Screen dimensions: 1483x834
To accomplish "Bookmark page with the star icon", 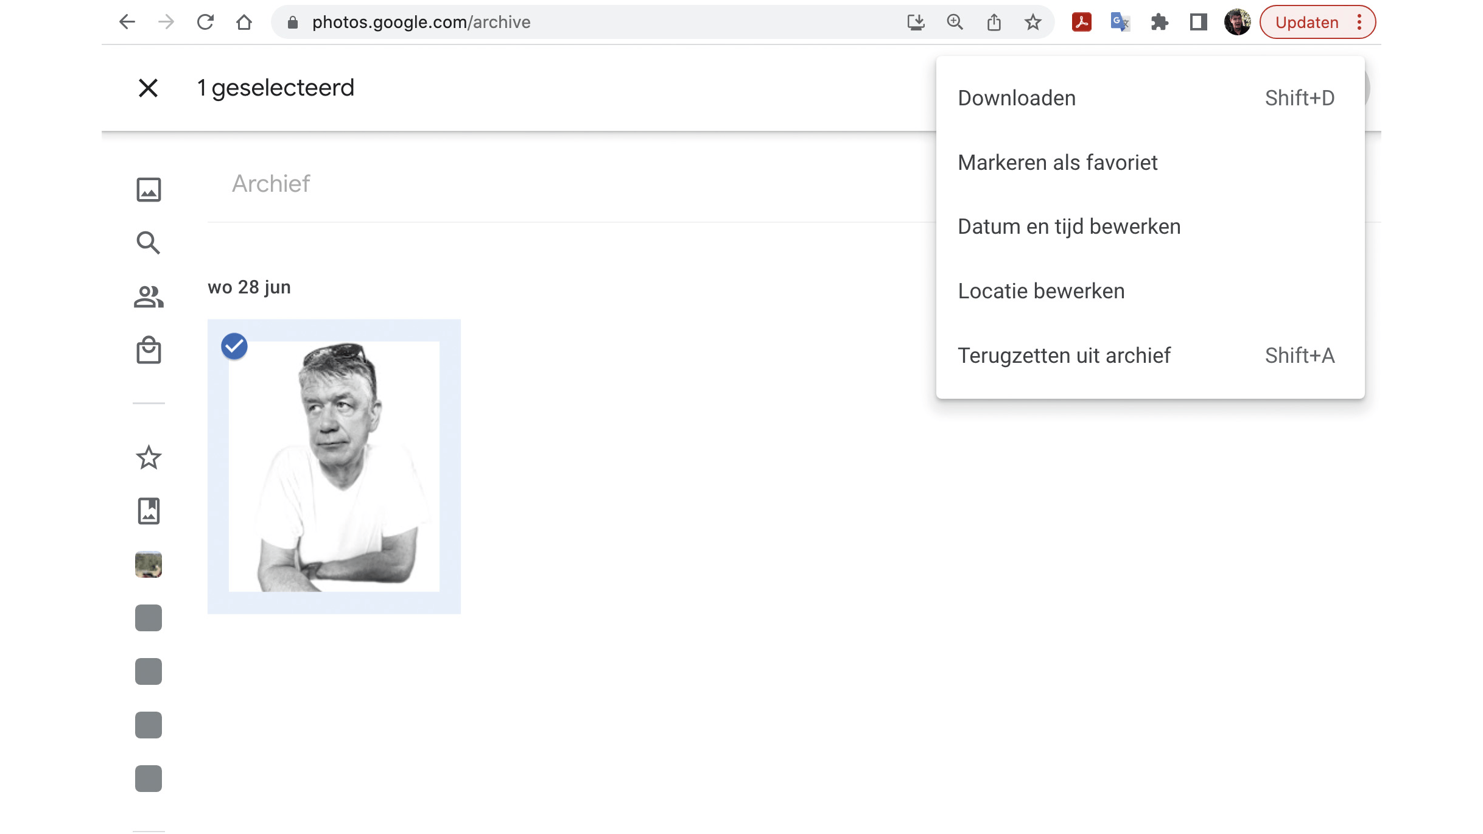I will [1032, 23].
